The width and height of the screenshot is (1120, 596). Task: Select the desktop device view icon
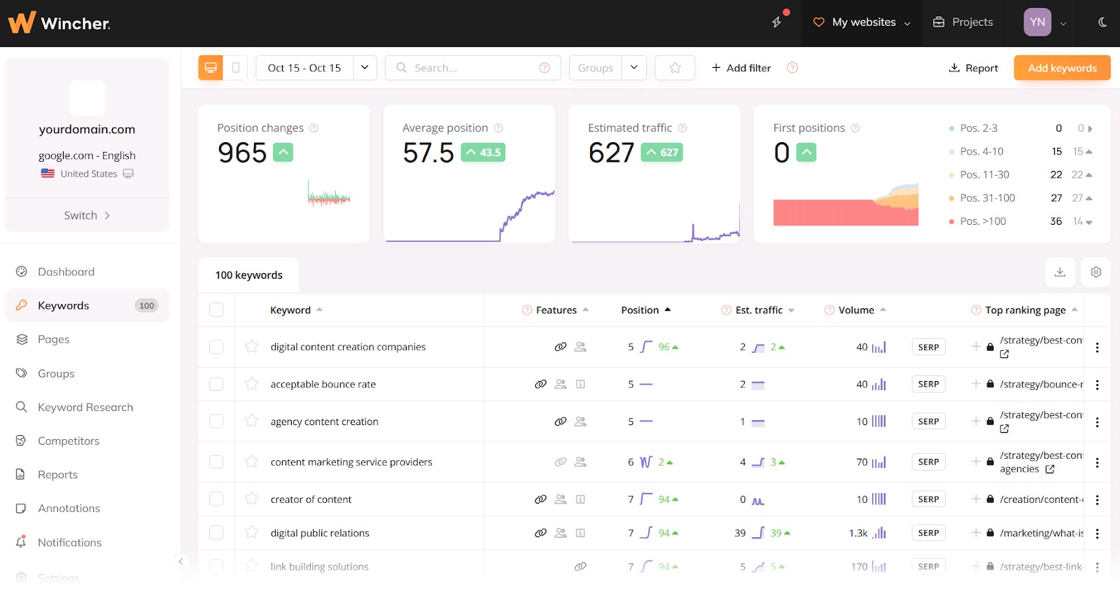(x=211, y=68)
